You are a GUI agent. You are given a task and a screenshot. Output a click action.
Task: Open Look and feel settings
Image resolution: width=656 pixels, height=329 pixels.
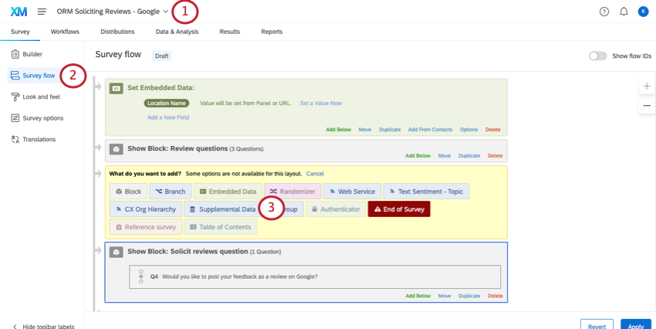pos(36,97)
